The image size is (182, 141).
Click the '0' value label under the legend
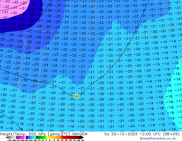click(46, 140)
